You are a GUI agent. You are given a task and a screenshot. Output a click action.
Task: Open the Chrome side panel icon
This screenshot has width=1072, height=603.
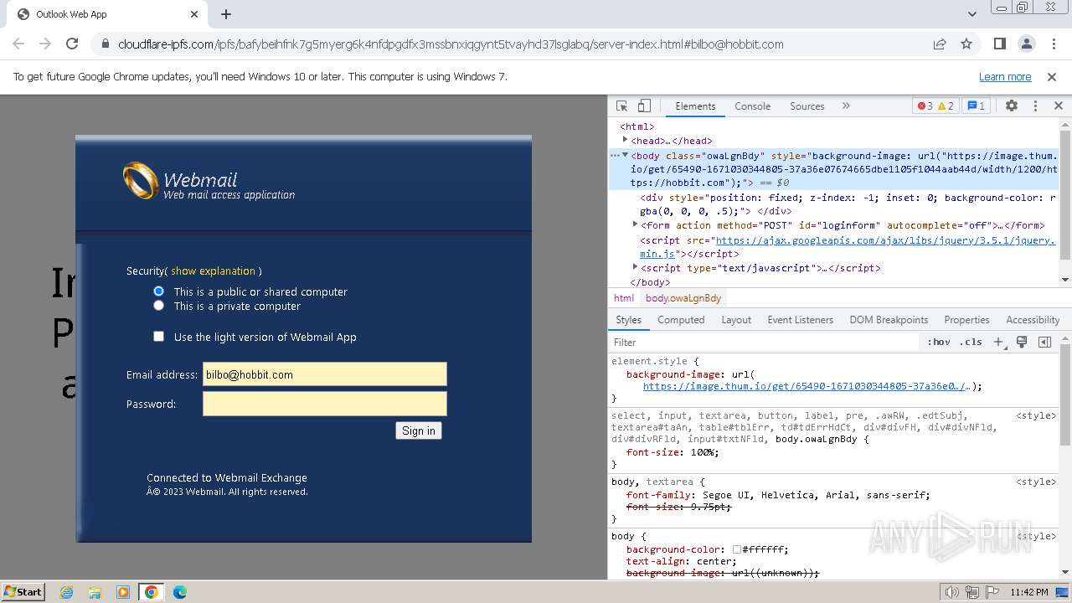pos(999,44)
